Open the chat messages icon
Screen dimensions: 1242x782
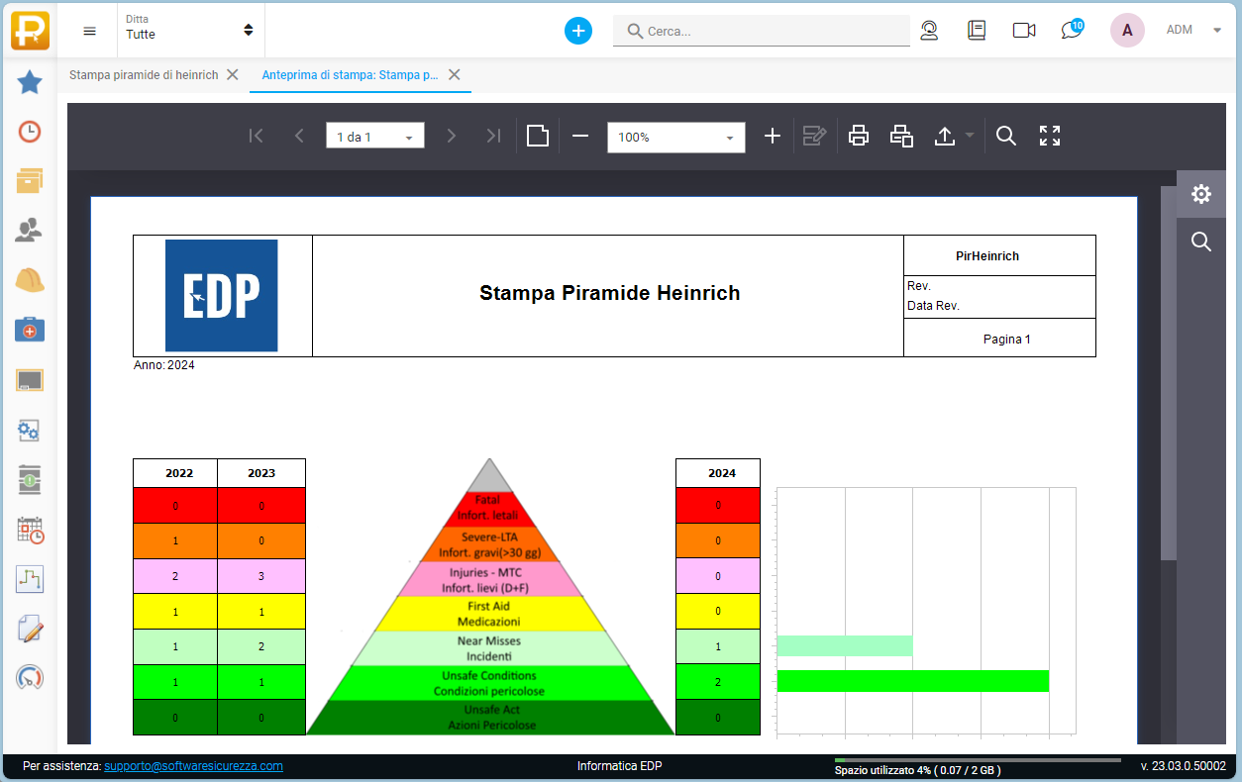coord(1071,31)
